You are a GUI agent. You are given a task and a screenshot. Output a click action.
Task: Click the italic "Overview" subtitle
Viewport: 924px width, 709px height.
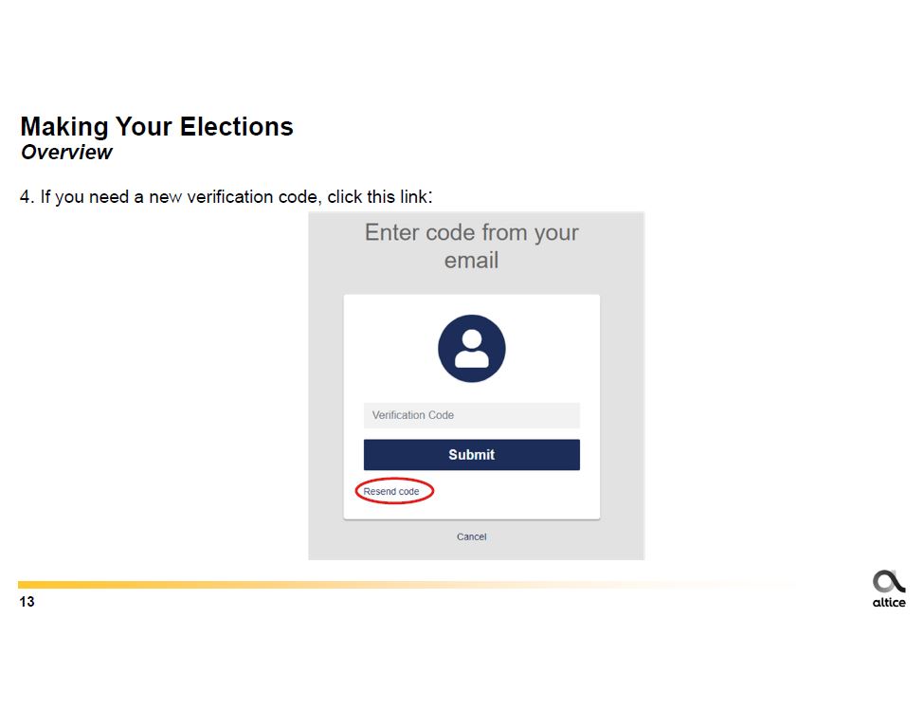tap(66, 153)
